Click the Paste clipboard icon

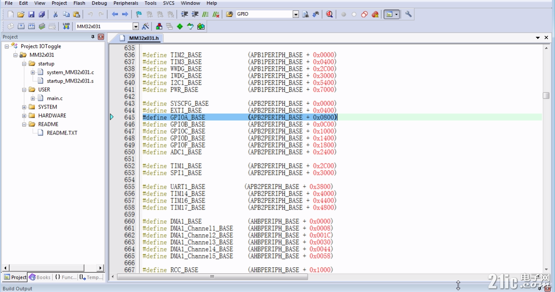point(77,14)
